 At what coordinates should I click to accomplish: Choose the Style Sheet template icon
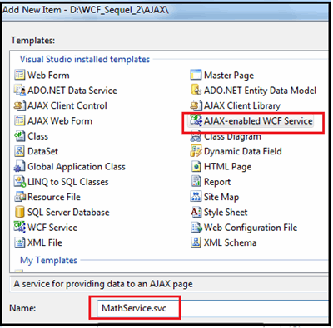[196, 212]
